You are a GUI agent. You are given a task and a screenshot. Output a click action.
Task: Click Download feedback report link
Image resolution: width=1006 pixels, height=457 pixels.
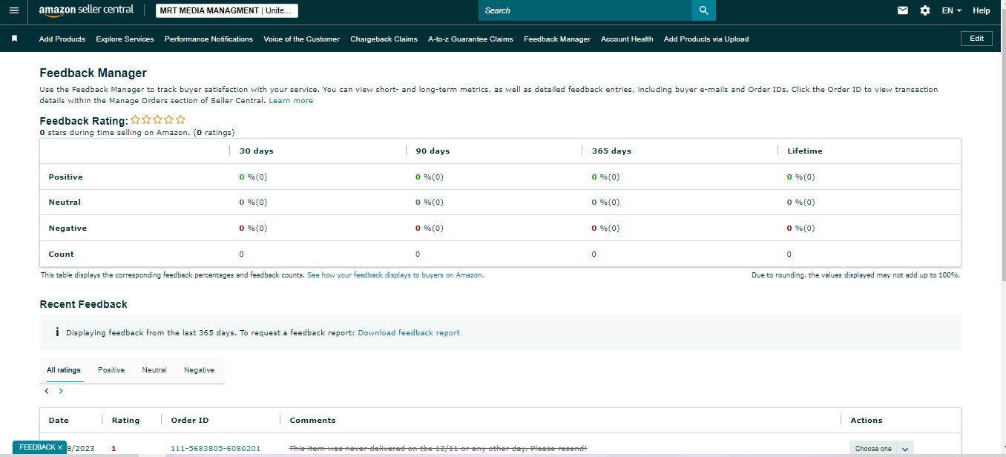[x=409, y=332]
